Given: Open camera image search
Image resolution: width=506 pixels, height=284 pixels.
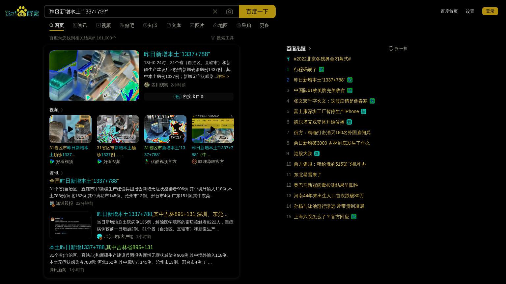Looking at the screenshot, I should [230, 12].
